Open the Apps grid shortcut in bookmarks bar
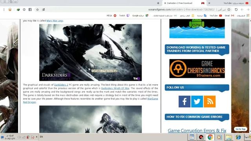 point(243,16)
